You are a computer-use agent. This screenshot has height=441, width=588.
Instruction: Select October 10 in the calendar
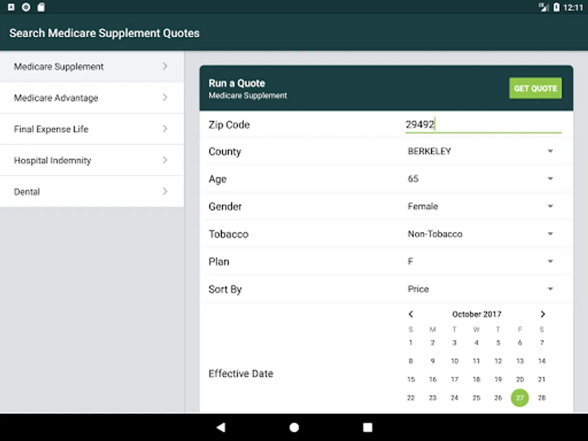point(455,361)
